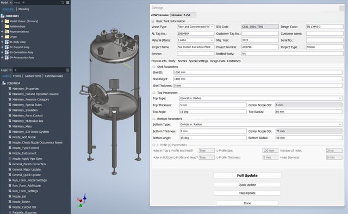Collapse the Bottom Parameters section

click(154, 119)
